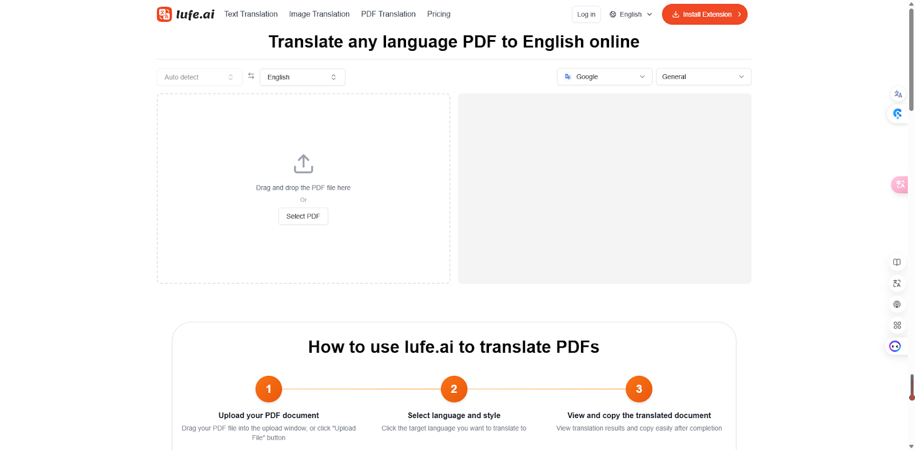The image size is (915, 450).
Task: Open the Google translation engine dropdown
Action: click(x=604, y=77)
